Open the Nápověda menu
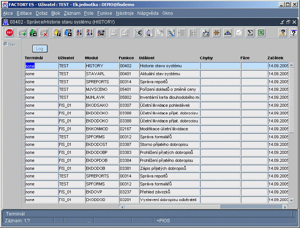300x228 pixels. pos(148,13)
